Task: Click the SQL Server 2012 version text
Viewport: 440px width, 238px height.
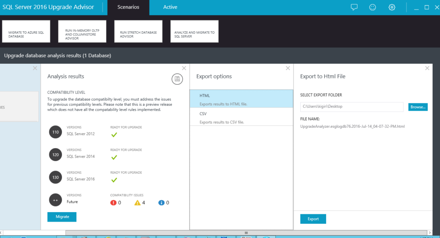Action: click(x=80, y=134)
